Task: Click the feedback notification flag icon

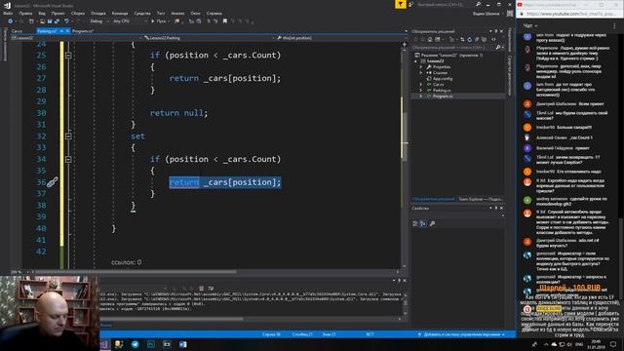Action: (x=401, y=4)
